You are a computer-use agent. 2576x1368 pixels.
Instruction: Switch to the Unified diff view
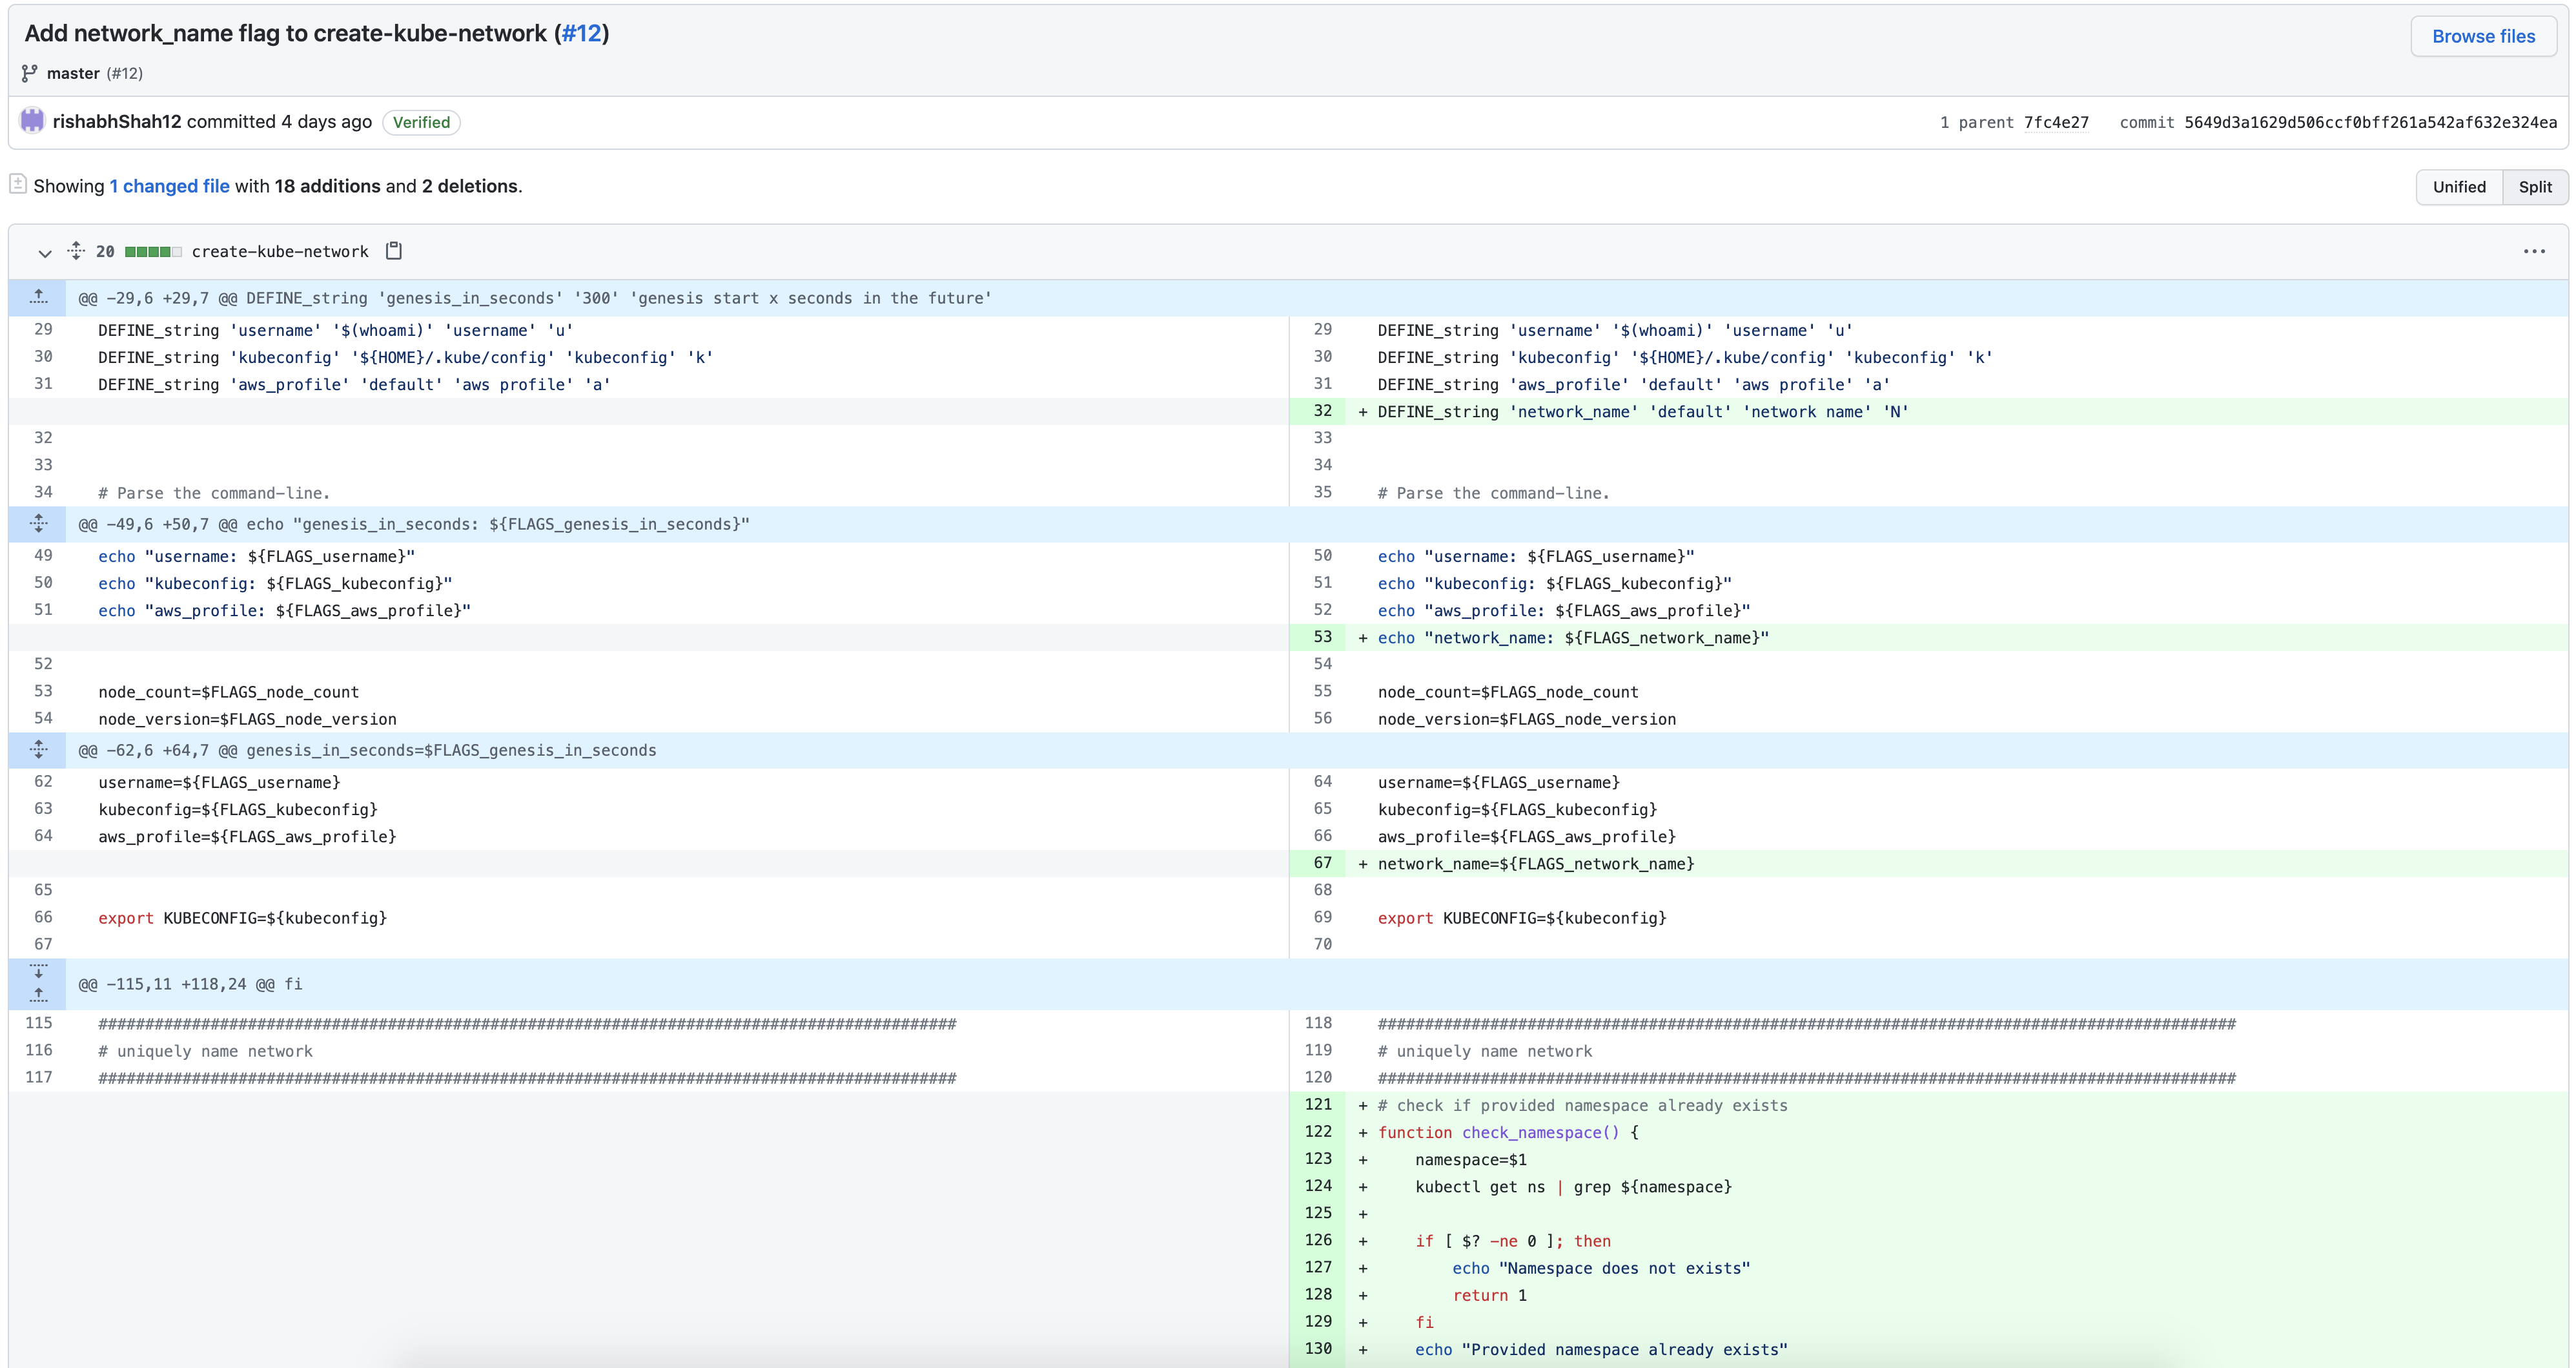(x=2458, y=187)
